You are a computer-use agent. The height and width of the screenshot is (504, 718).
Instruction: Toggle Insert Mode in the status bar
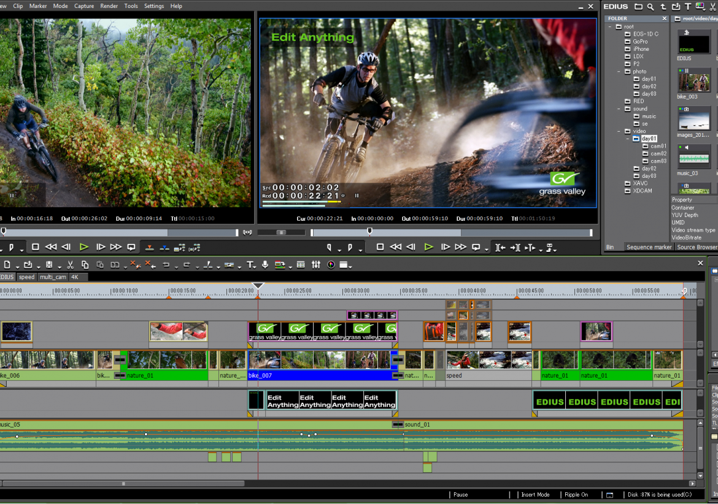tap(535, 494)
